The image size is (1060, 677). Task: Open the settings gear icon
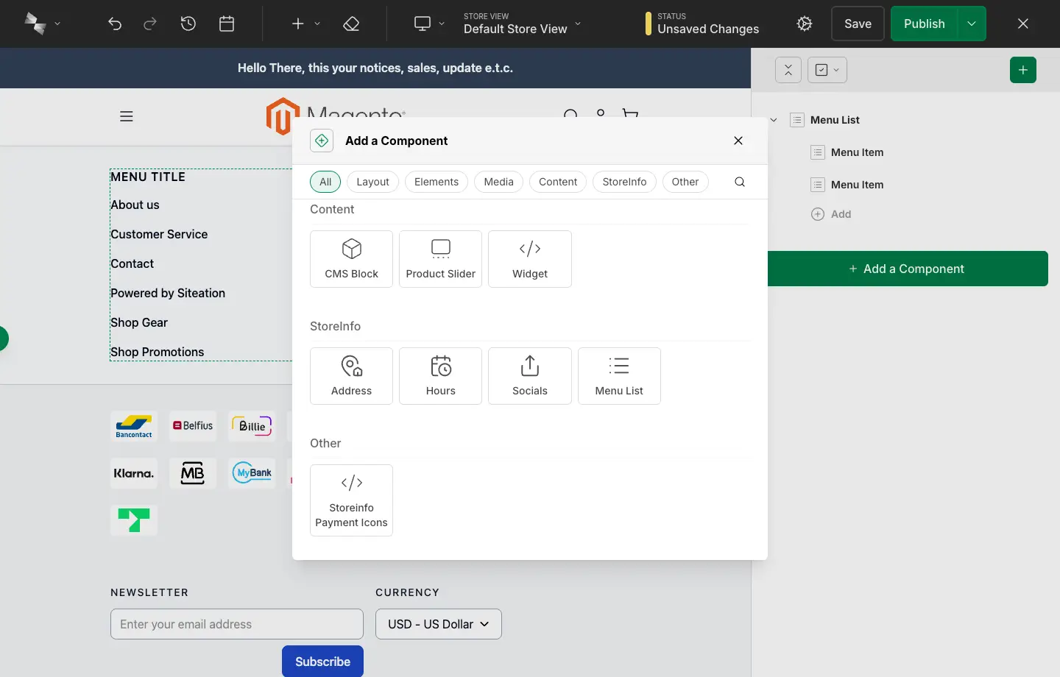805,24
